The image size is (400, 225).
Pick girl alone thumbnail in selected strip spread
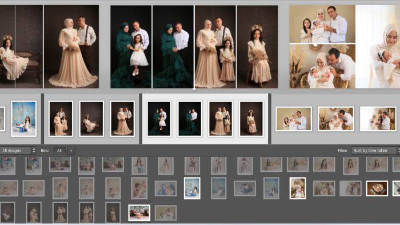pyautogui.click(x=251, y=118)
